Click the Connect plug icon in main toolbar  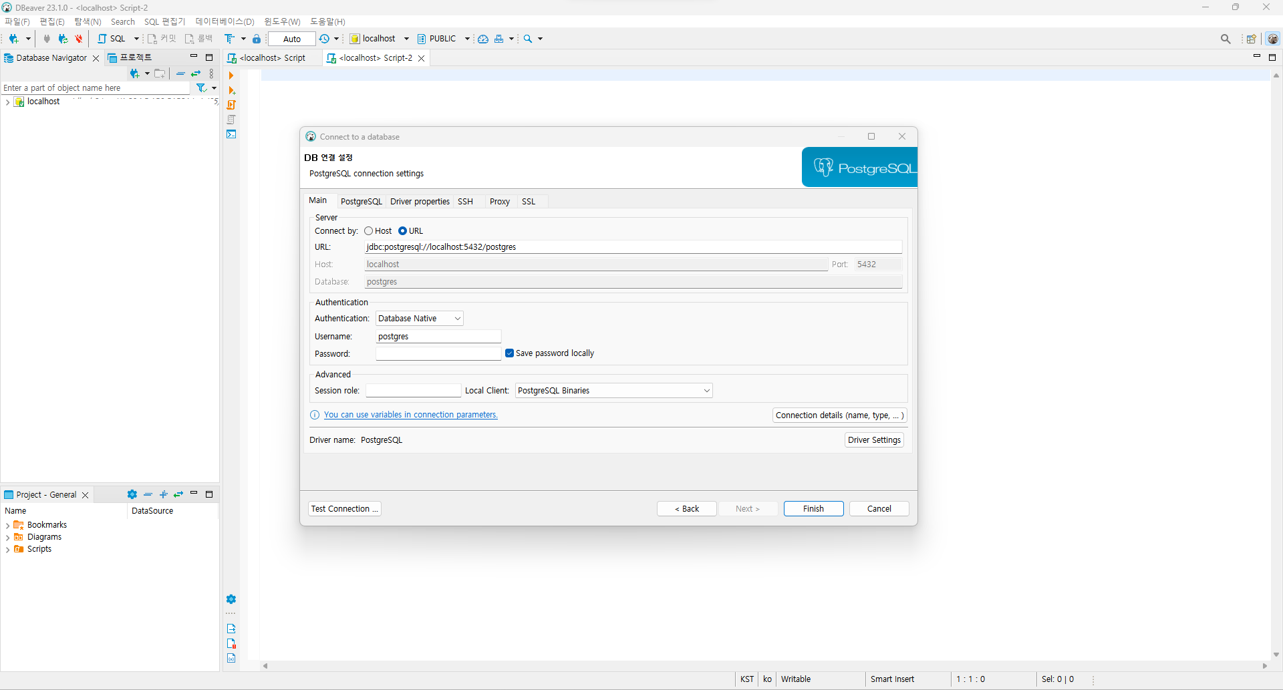(47, 39)
